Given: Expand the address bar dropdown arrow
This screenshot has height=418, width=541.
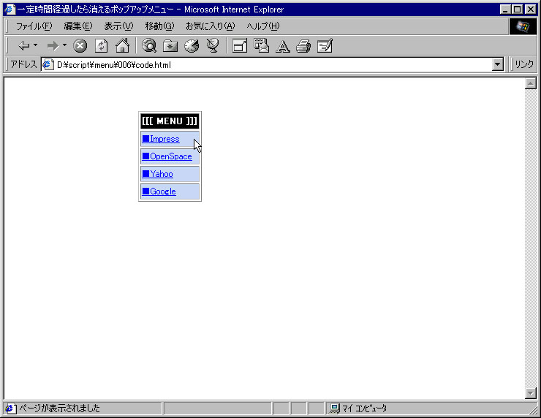Looking at the screenshot, I should pyautogui.click(x=497, y=64).
